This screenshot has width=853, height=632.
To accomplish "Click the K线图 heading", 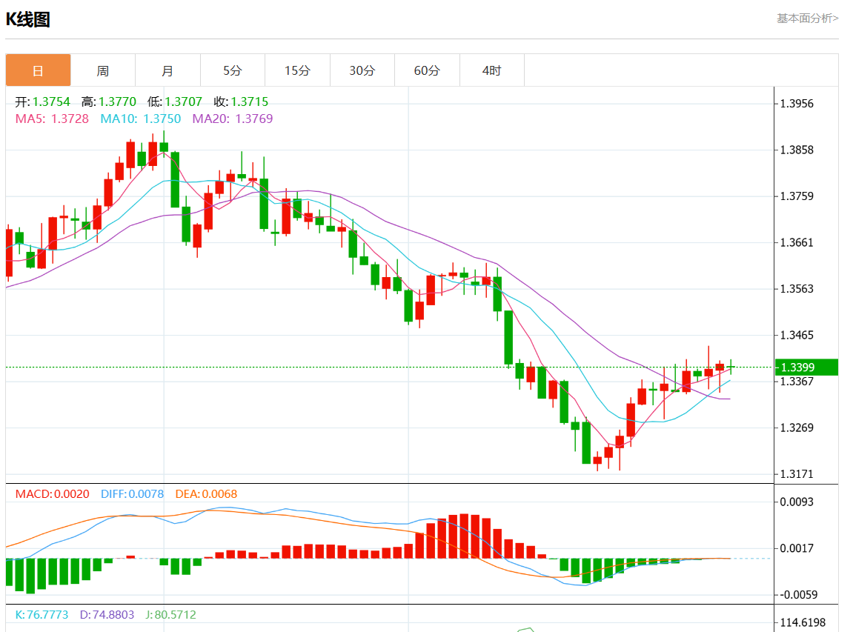I will 28,19.
